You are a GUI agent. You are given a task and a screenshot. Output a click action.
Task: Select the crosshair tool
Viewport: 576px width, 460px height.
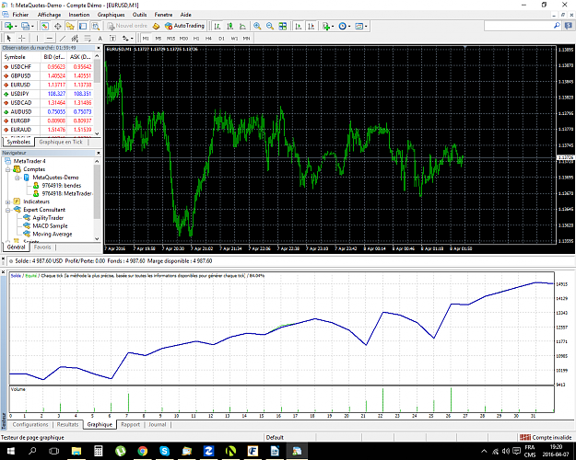(22, 38)
